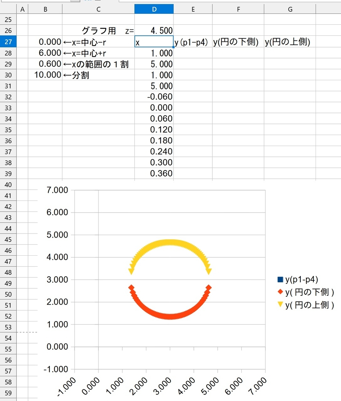Click the active cell containing x

point(154,42)
